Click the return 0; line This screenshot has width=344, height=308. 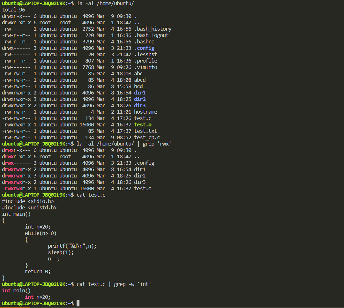tap(38, 271)
